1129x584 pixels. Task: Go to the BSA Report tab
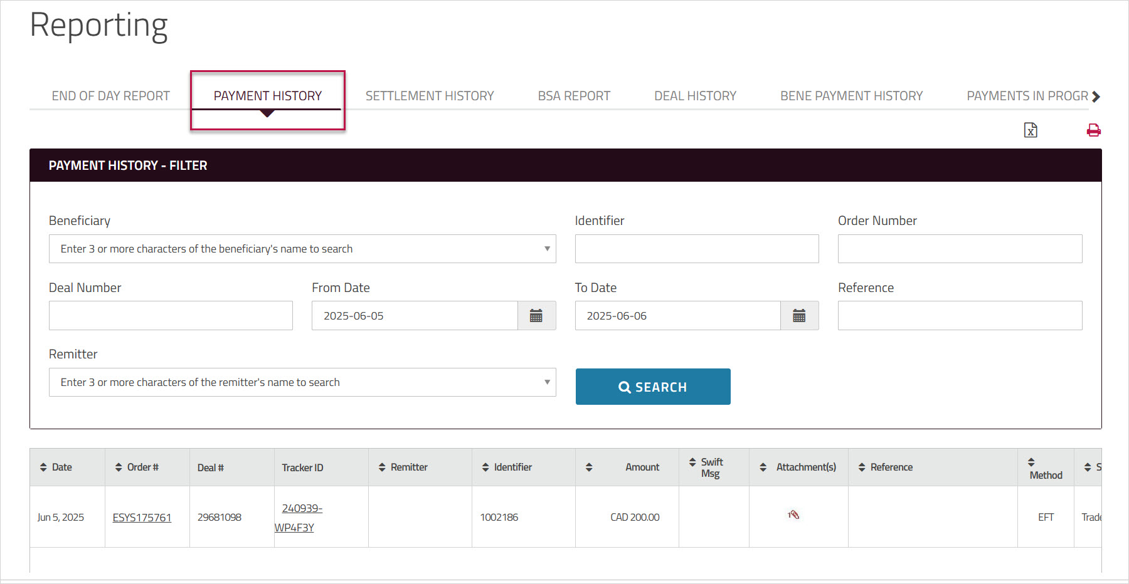574,96
